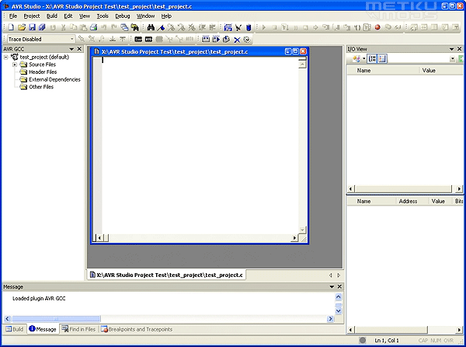Open dropdown beside I/O View device icon
The height and width of the screenshot is (347, 466).
(363, 58)
